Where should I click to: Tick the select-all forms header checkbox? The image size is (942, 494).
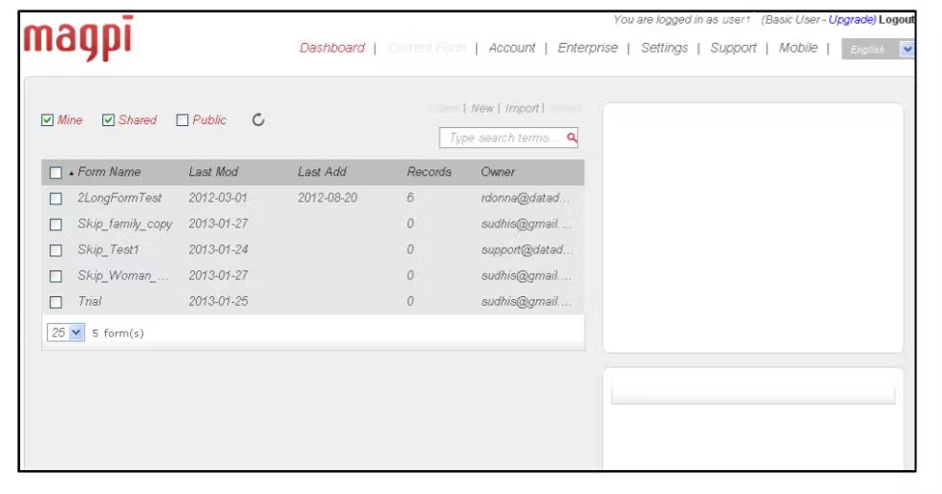coord(55,173)
